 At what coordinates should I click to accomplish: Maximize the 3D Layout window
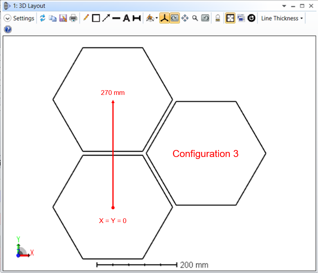[x=302, y=6]
